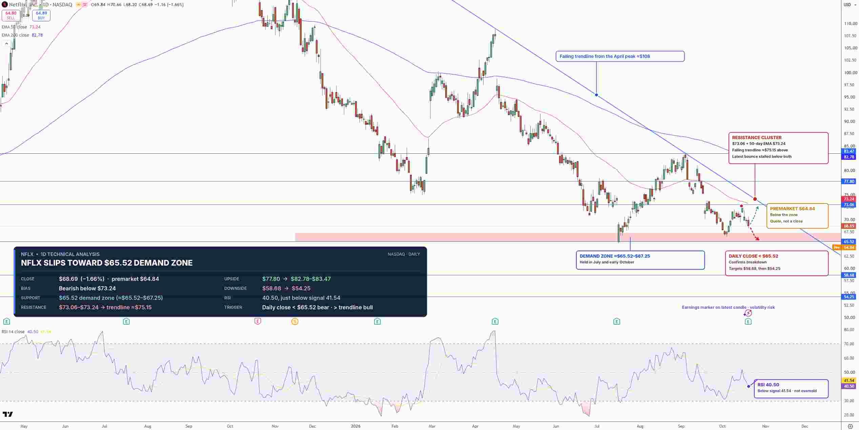Click the 77.80 price axis label

coord(849,181)
